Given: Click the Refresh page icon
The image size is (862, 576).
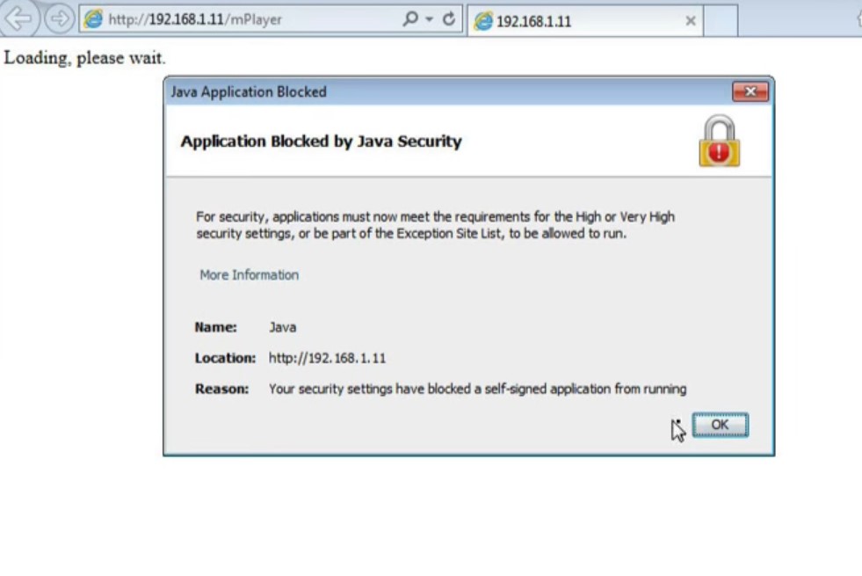Looking at the screenshot, I should [x=449, y=19].
